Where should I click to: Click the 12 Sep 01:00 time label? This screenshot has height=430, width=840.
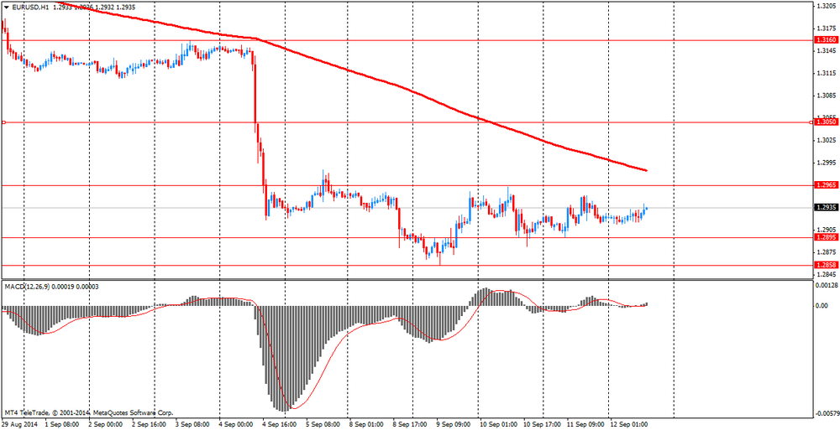(631, 425)
